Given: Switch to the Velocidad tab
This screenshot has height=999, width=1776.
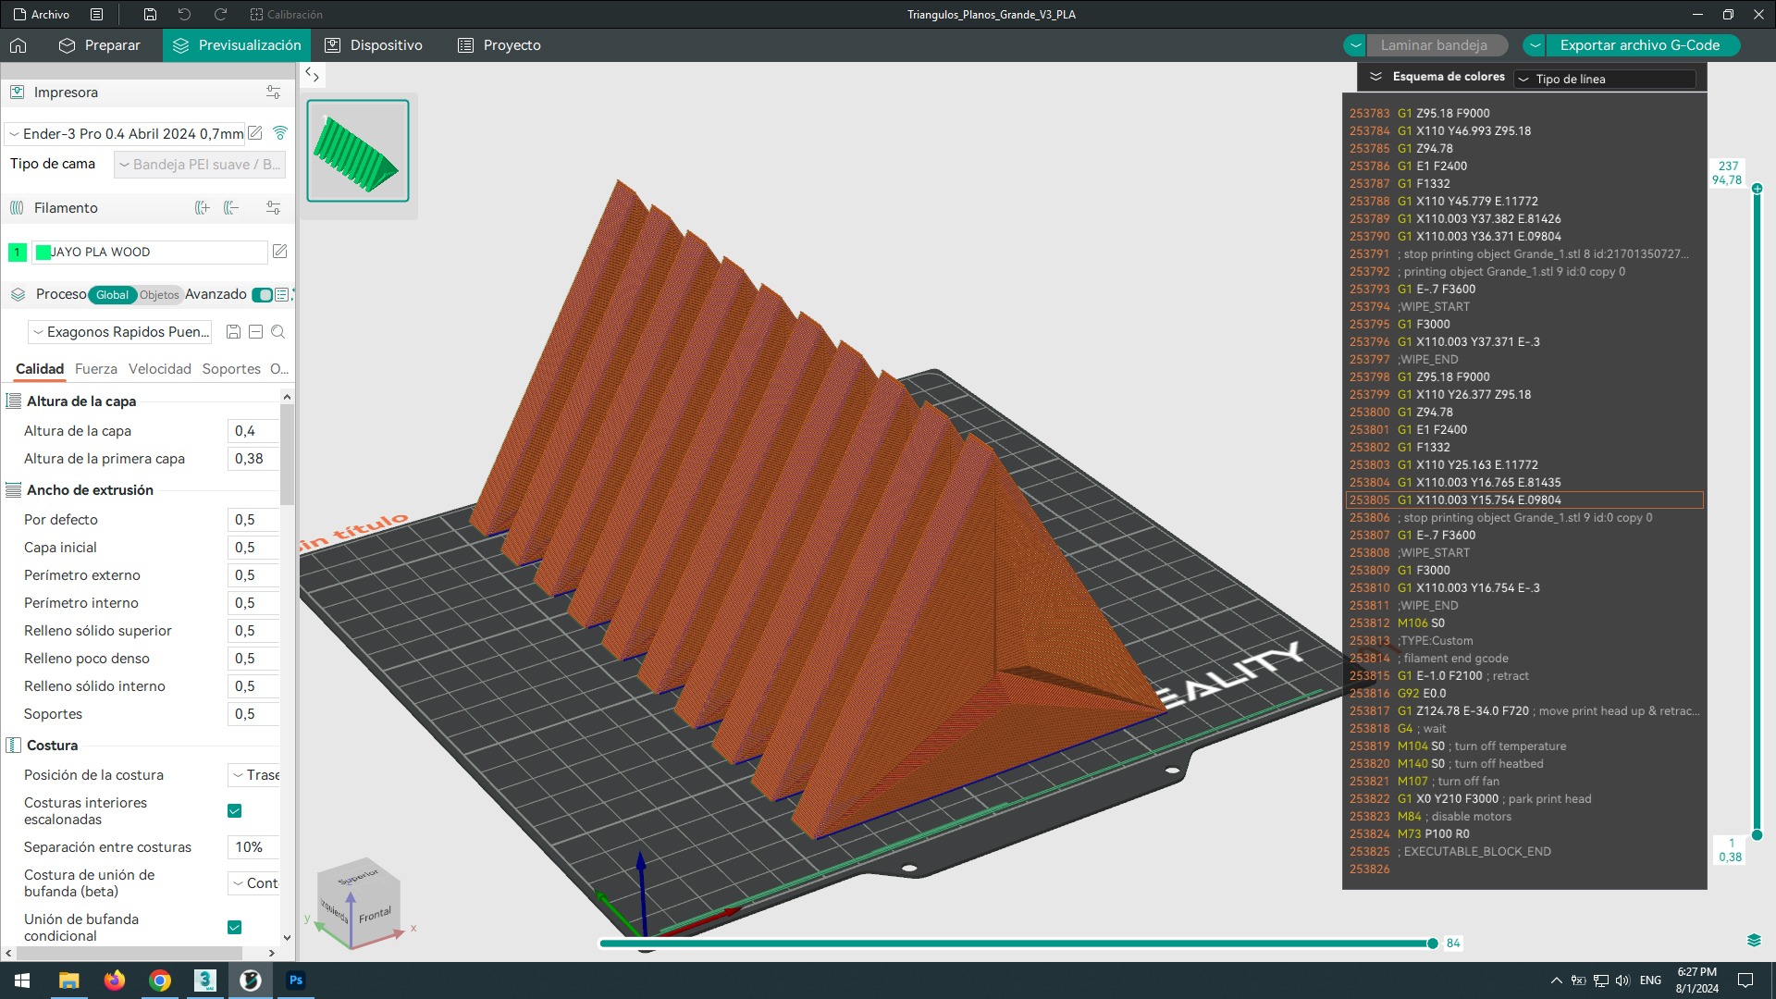Looking at the screenshot, I should [159, 369].
